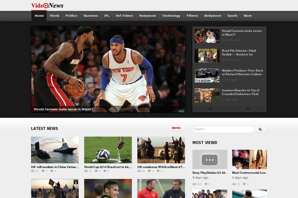The height and width of the screenshot is (198, 298).
Task: Select Business in the navigation bar
Action: (x=91, y=16)
